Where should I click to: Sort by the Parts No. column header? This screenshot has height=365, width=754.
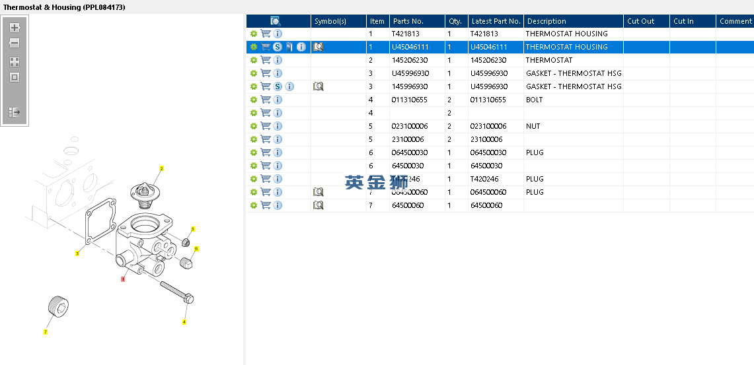coord(417,21)
